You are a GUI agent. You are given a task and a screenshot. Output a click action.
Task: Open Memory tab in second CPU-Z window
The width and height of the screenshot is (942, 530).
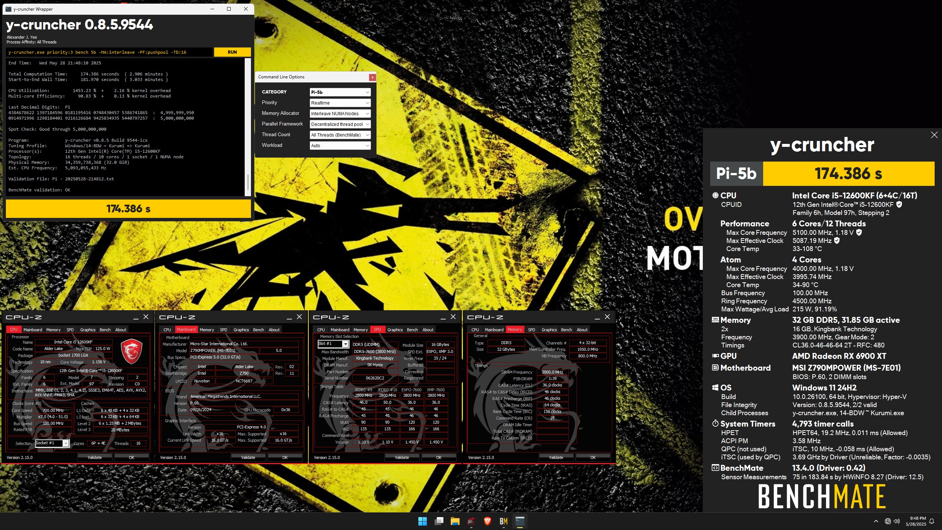coord(206,330)
